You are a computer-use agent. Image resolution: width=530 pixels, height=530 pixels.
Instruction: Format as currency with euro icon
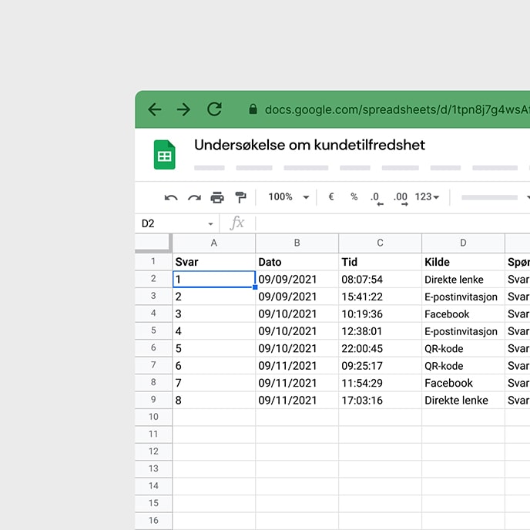[x=331, y=196]
